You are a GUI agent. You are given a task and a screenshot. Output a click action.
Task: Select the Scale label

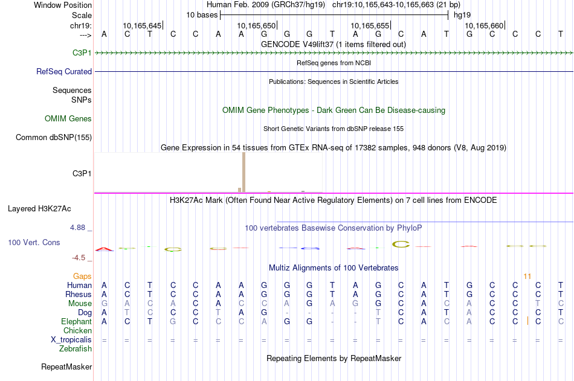pos(82,15)
